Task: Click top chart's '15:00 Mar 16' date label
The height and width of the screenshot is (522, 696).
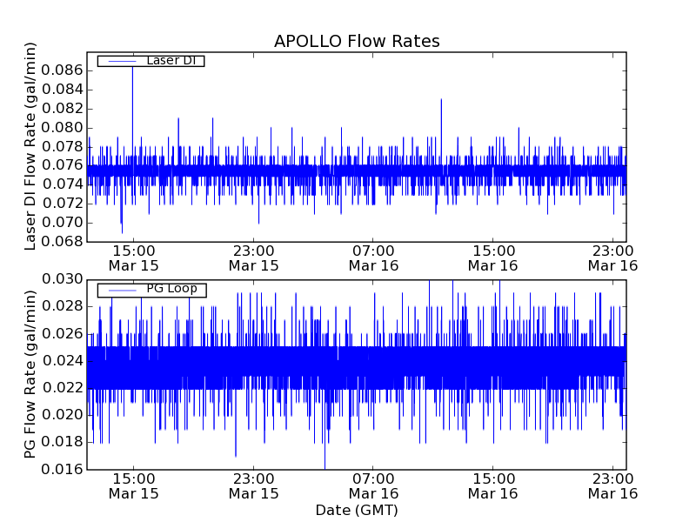Action: point(493,258)
